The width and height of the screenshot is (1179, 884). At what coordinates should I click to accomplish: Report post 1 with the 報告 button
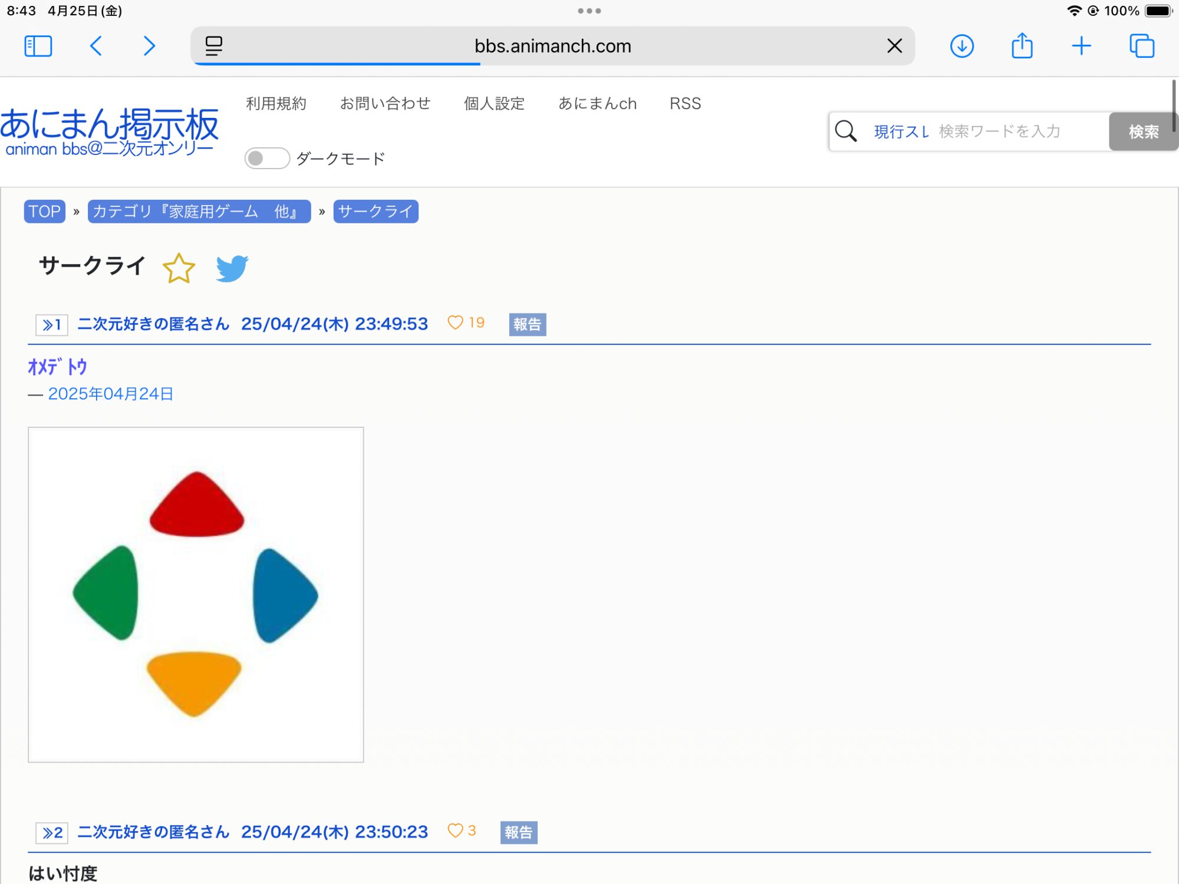pos(527,325)
